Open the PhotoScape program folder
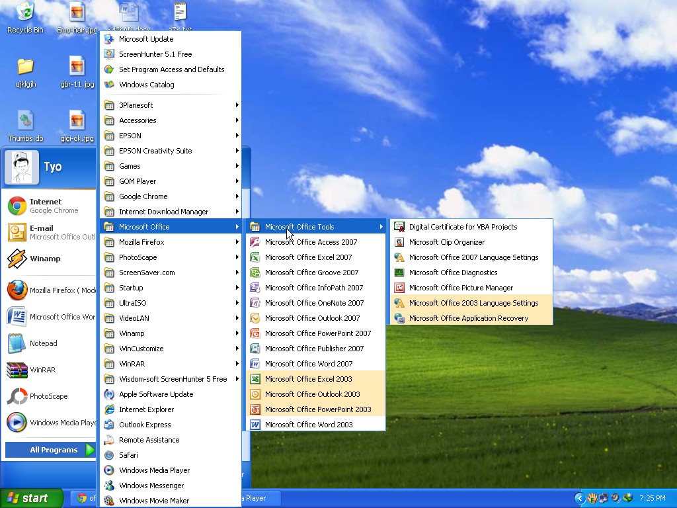The height and width of the screenshot is (508, 677). pyautogui.click(x=171, y=257)
